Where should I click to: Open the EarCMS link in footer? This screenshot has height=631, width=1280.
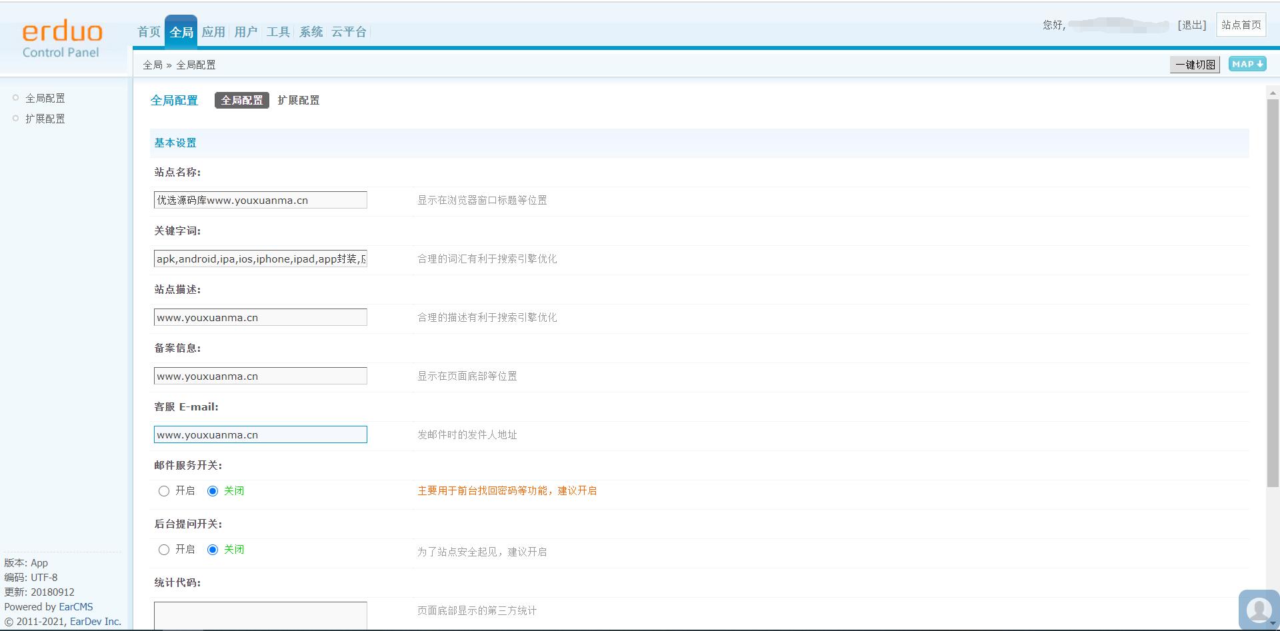(x=76, y=607)
